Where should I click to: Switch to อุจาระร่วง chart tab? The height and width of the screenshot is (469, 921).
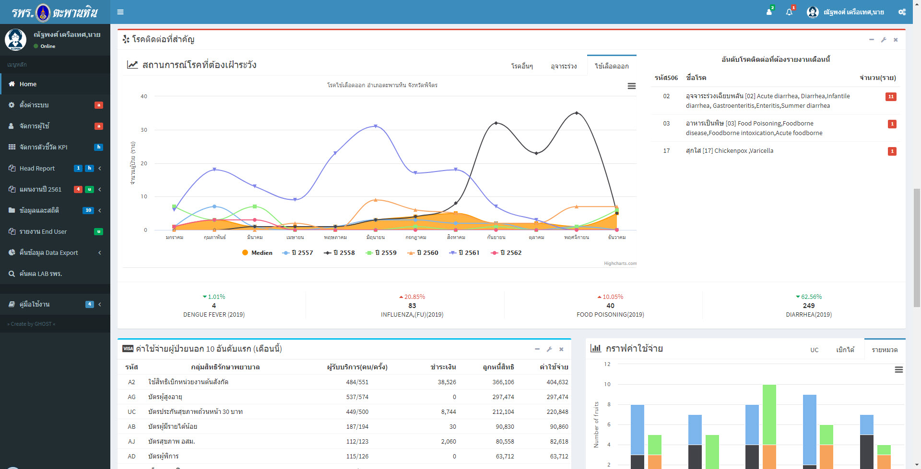pyautogui.click(x=564, y=66)
